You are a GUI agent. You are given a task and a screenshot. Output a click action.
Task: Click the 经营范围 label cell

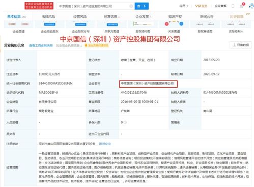pos(20,168)
